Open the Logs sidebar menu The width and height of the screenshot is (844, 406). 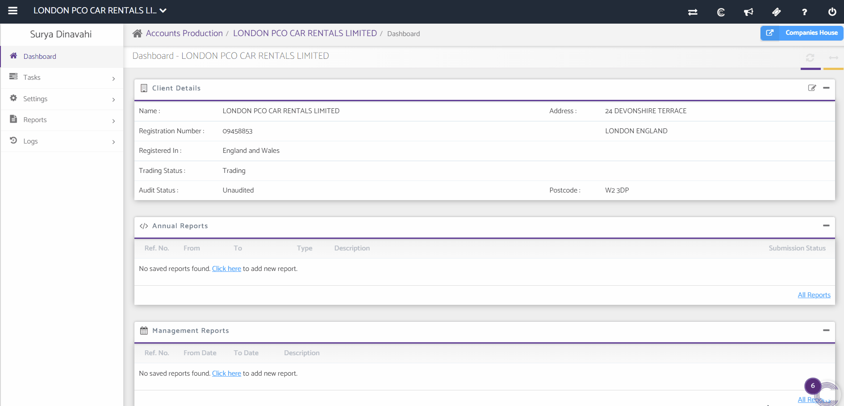62,141
